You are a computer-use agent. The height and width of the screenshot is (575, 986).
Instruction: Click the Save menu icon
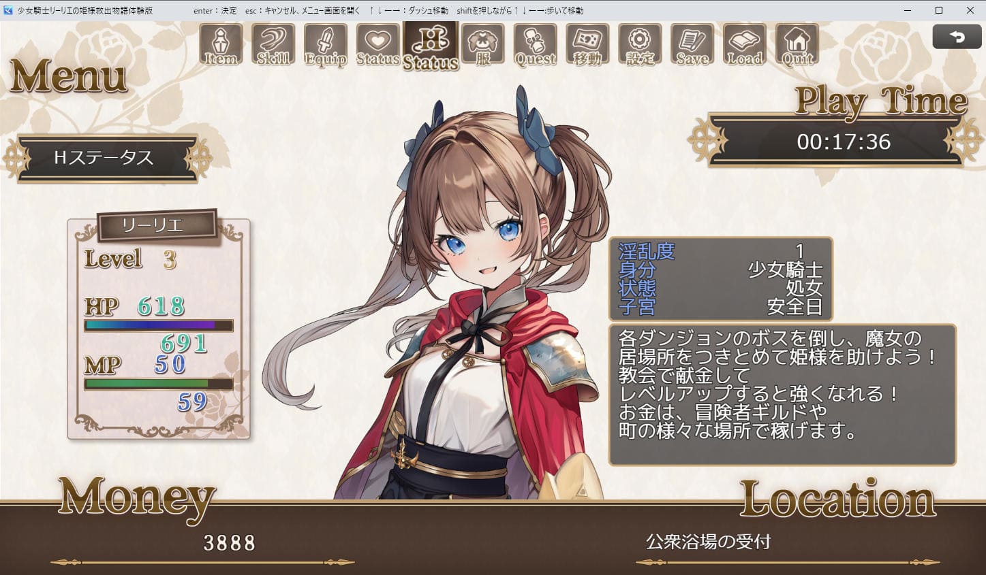click(x=692, y=45)
